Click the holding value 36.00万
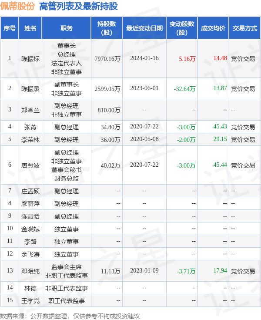 (110, 140)
